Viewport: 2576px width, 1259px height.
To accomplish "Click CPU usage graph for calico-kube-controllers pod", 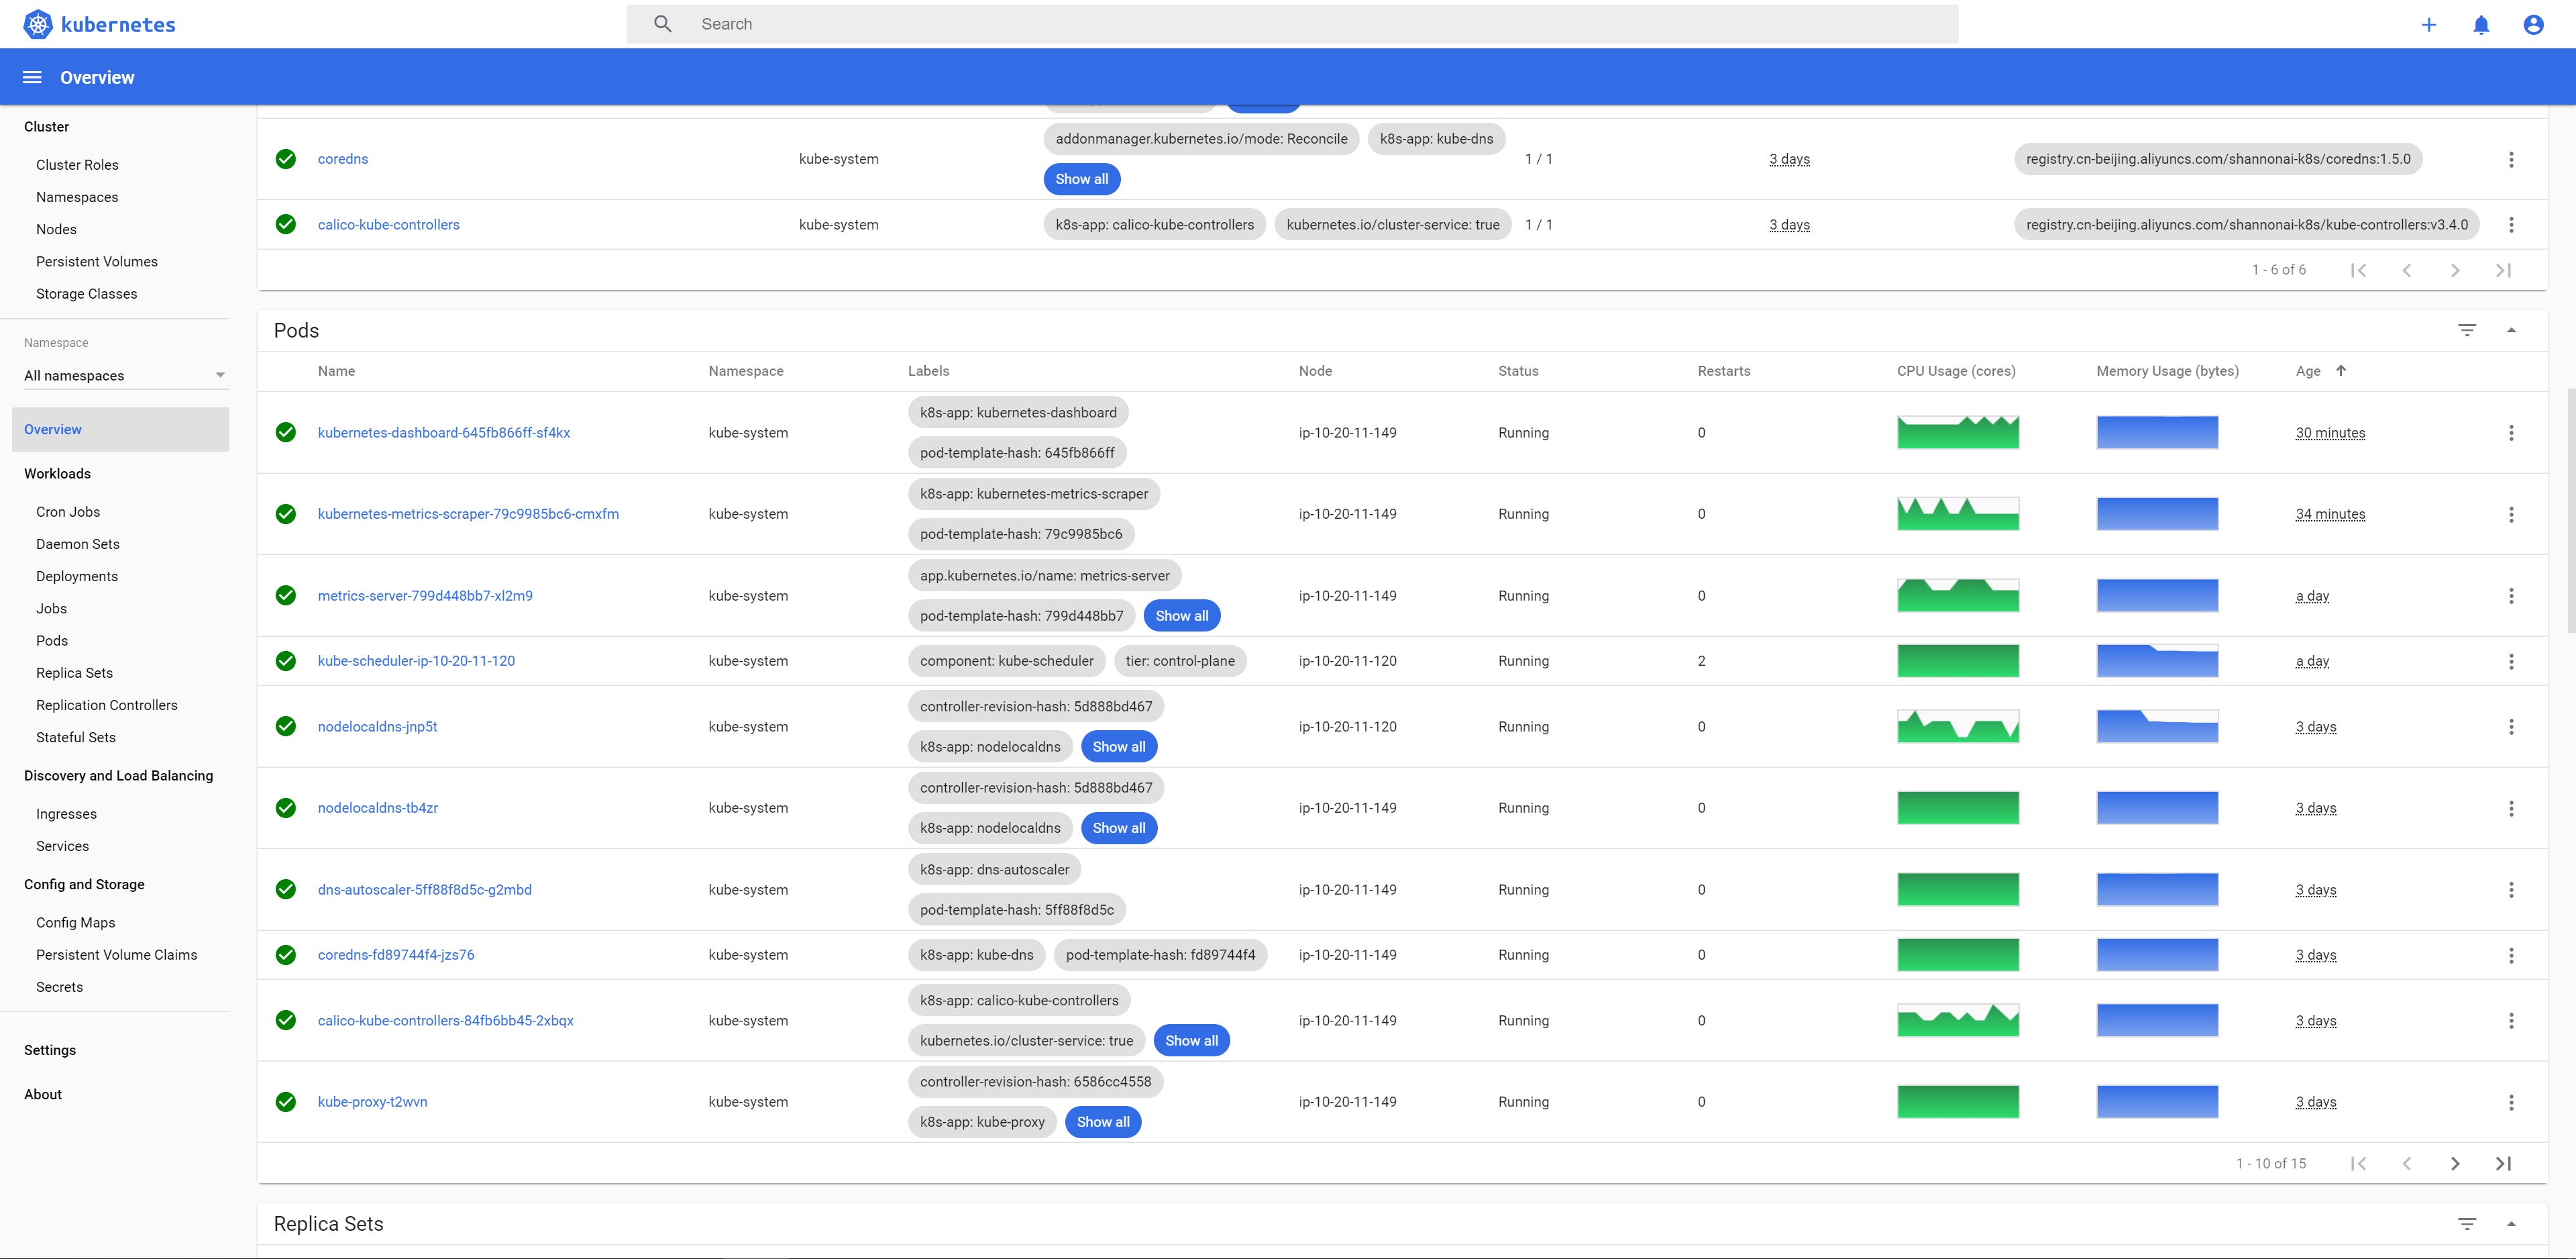I will (1958, 1021).
